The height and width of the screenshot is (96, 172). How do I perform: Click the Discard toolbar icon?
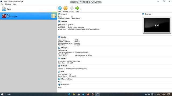(x=72, y=8)
